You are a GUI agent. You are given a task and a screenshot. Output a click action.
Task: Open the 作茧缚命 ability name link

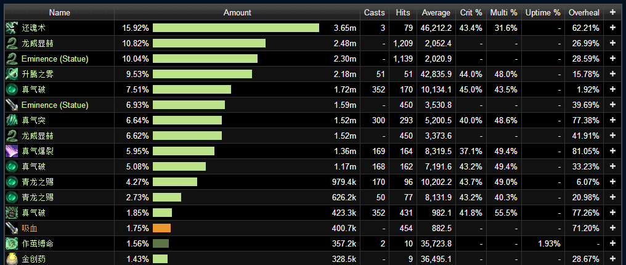click(38, 244)
